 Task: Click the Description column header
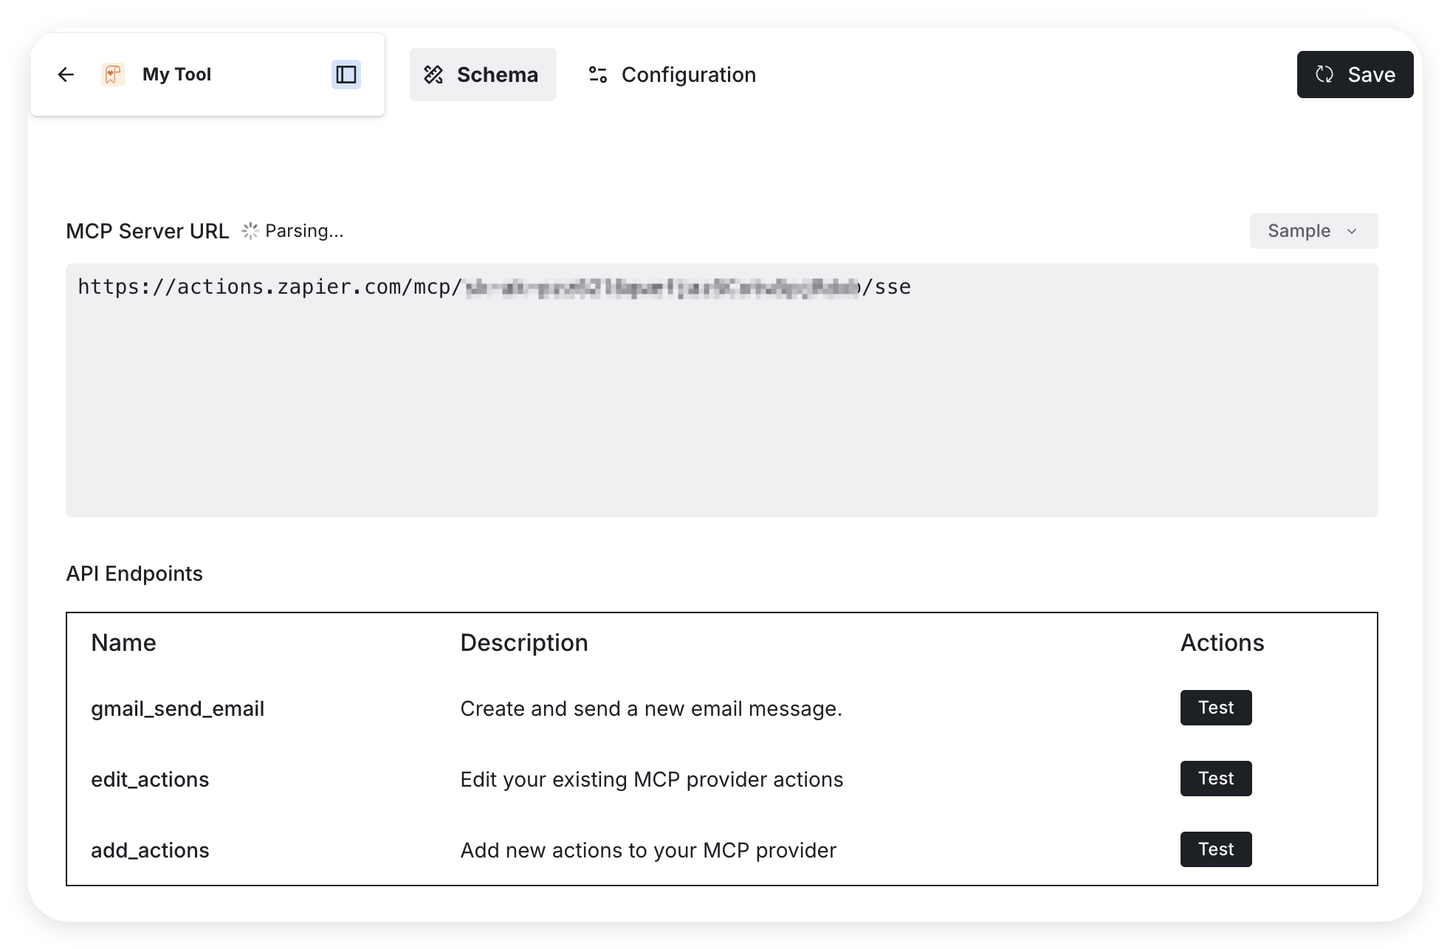[x=523, y=643]
